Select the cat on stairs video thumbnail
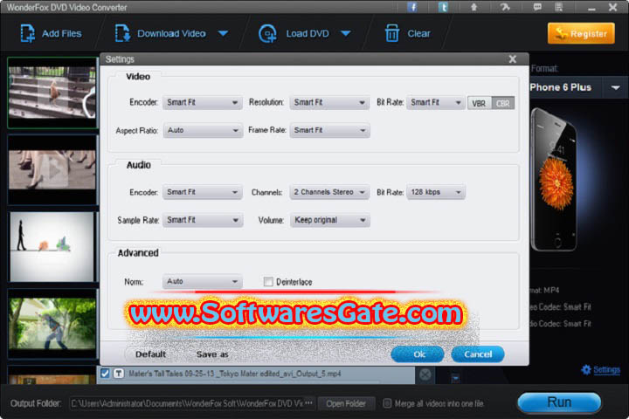This screenshot has width=629, height=419. tap(52, 93)
